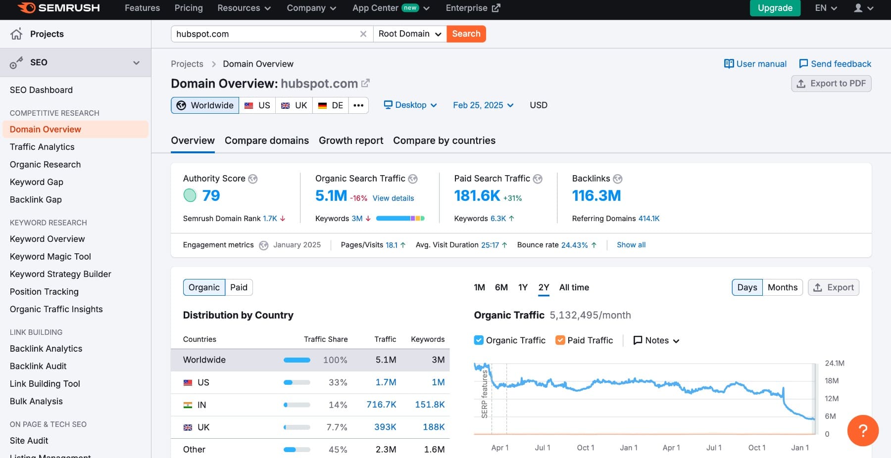Click the Send feedback icon
891x458 pixels.
803,64
